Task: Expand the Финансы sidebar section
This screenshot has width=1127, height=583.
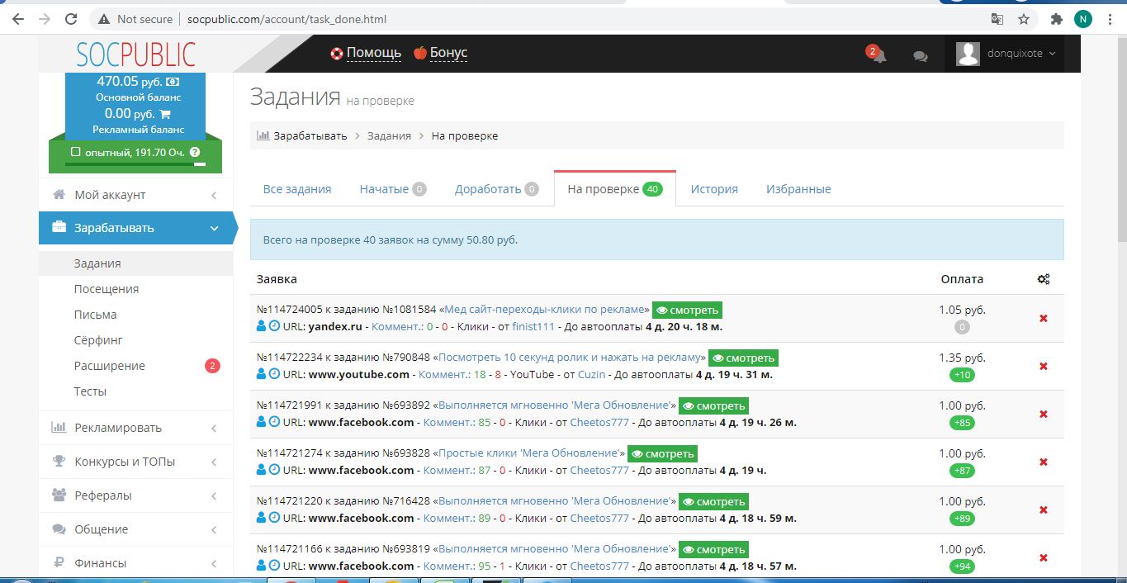Action: pyautogui.click(x=135, y=563)
